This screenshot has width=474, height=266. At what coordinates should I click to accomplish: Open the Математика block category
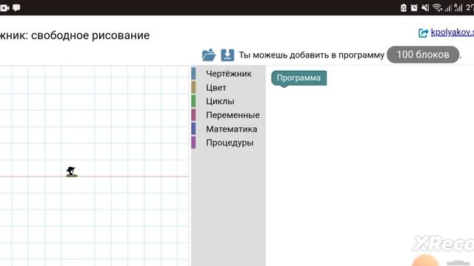point(228,129)
